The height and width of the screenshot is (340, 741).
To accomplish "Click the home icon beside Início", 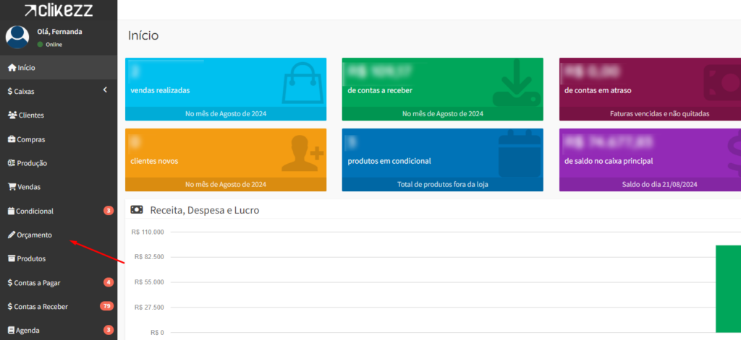I will point(12,68).
